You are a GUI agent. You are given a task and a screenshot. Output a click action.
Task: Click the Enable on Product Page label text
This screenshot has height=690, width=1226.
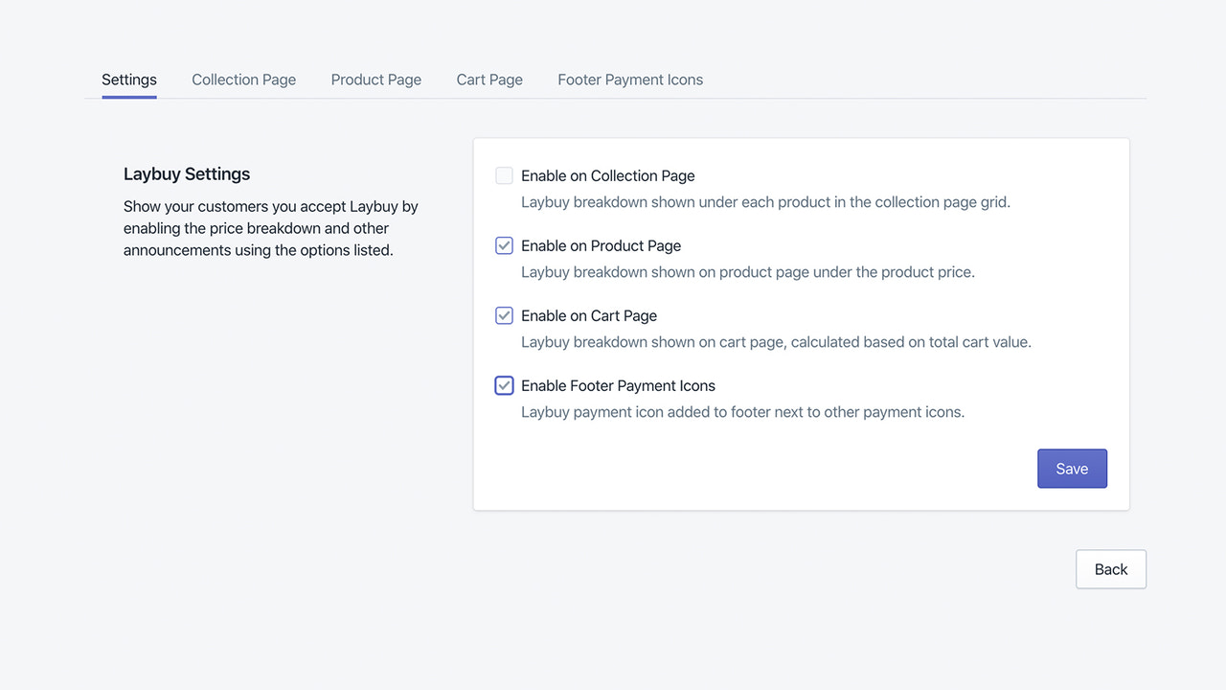[601, 245]
